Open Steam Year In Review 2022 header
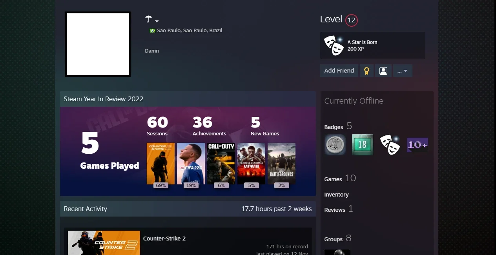Viewport: 496px width, 255px height. click(x=188, y=99)
